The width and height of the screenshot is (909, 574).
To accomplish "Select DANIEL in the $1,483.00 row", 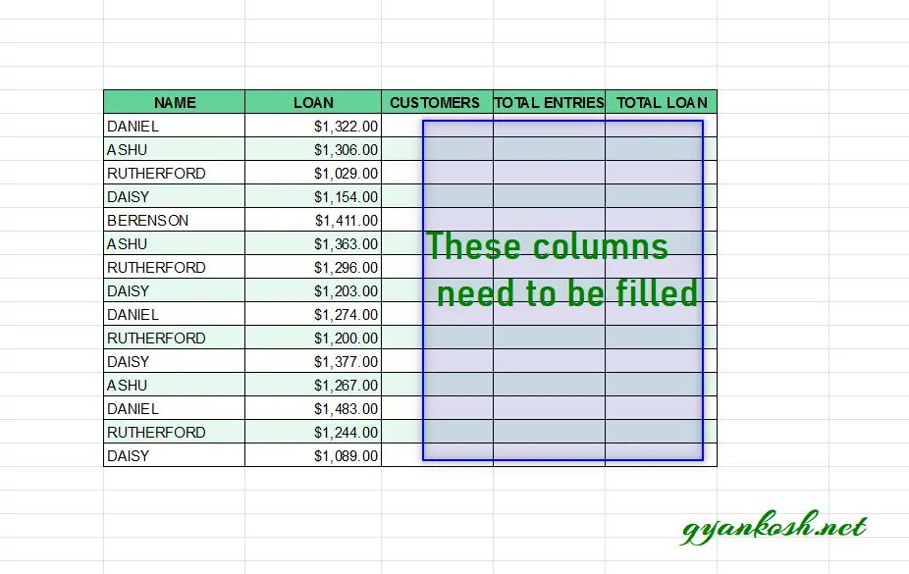I will coord(175,408).
